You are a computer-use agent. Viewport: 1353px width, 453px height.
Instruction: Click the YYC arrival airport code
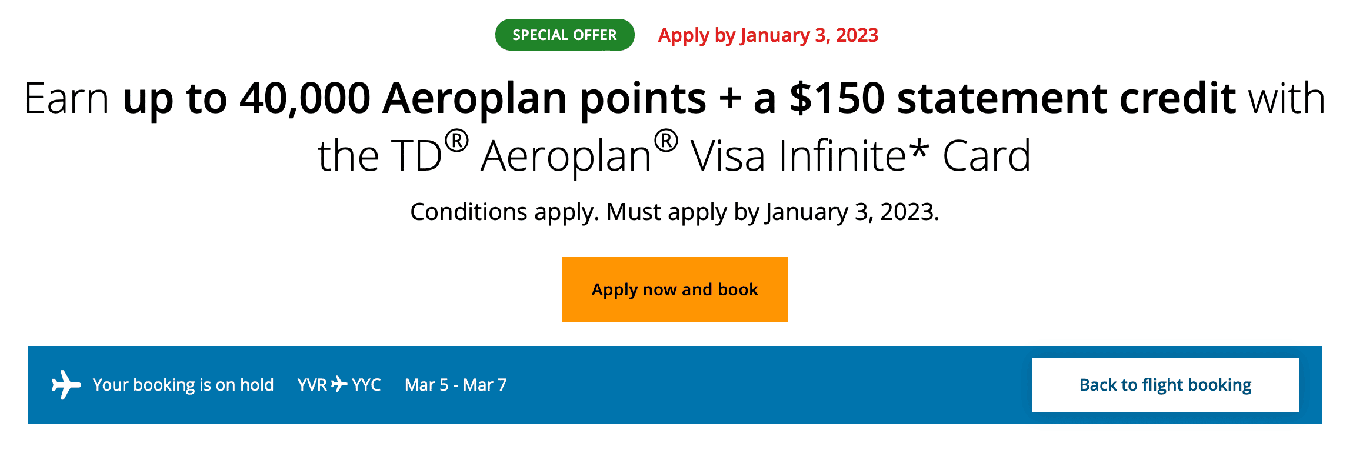click(x=366, y=385)
